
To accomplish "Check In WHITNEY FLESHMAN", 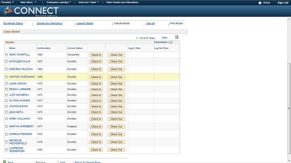I will (96, 77).
